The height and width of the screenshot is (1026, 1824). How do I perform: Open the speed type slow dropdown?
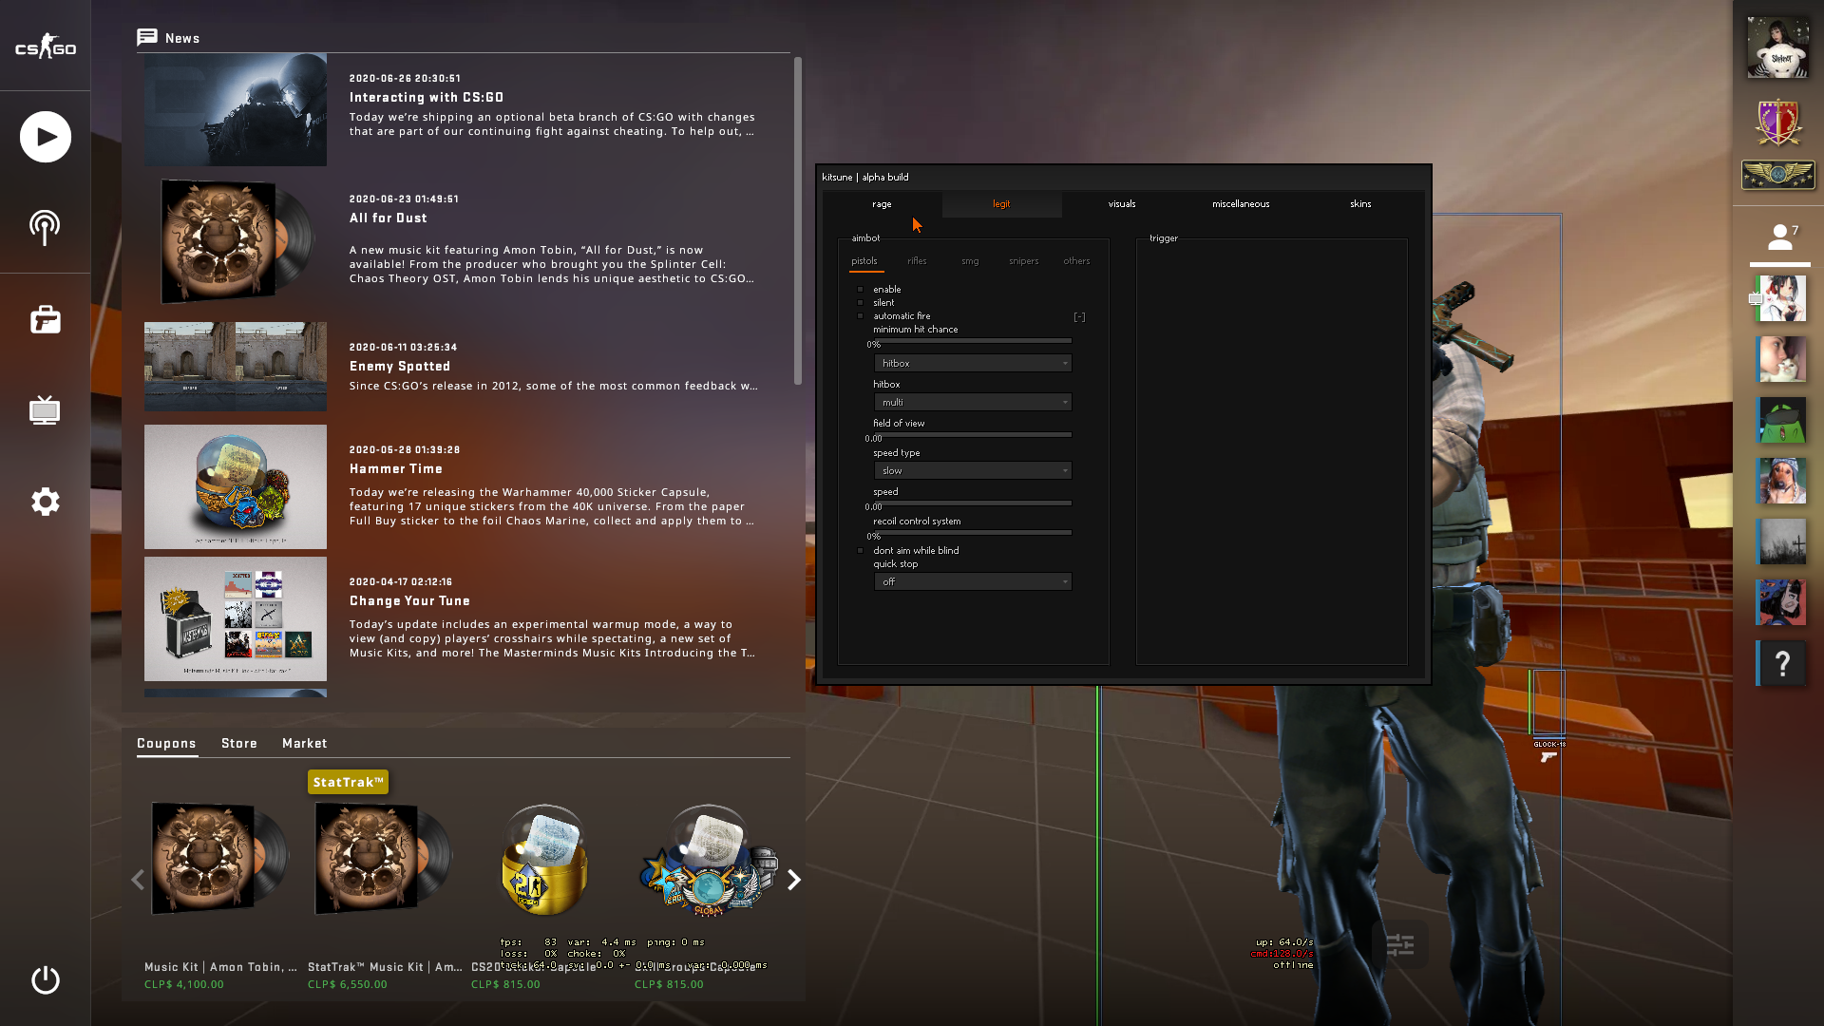tap(972, 470)
